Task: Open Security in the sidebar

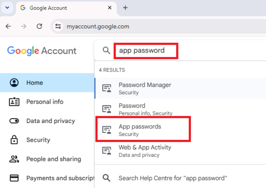Action: click(47, 140)
